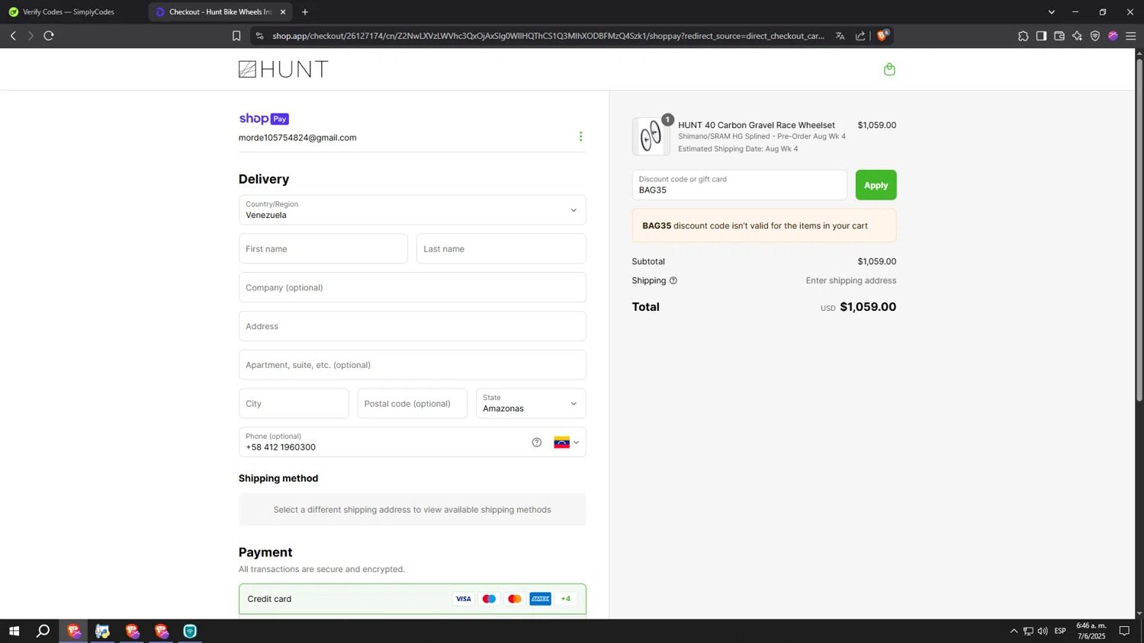Click the share page icon in address bar
This screenshot has width=1144, height=643.
coord(860,36)
